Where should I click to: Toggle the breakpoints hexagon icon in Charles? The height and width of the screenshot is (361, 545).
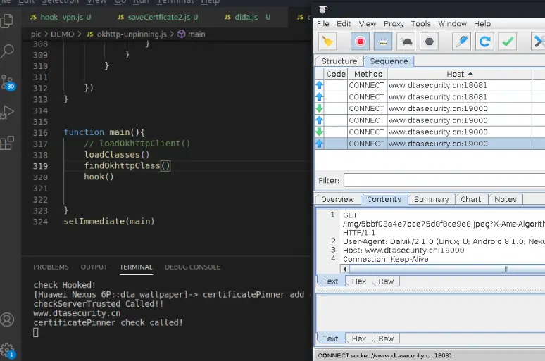[x=430, y=42]
